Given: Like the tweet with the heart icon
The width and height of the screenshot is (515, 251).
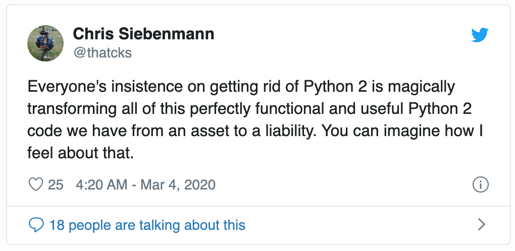Looking at the screenshot, I should point(36,184).
